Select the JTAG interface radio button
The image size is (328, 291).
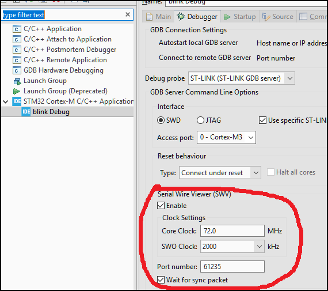[x=200, y=120]
